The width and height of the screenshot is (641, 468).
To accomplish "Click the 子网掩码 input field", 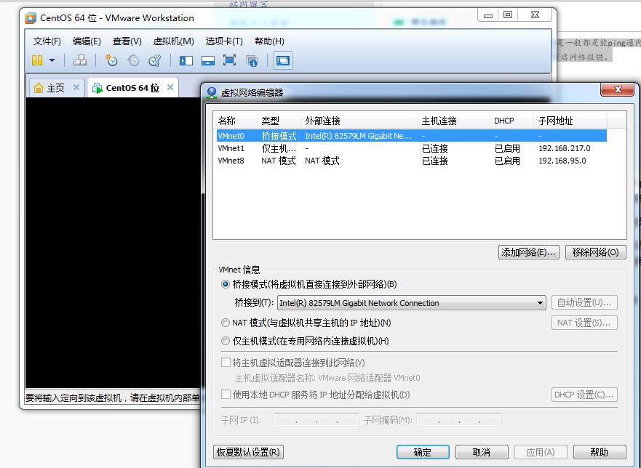I will click(x=459, y=420).
